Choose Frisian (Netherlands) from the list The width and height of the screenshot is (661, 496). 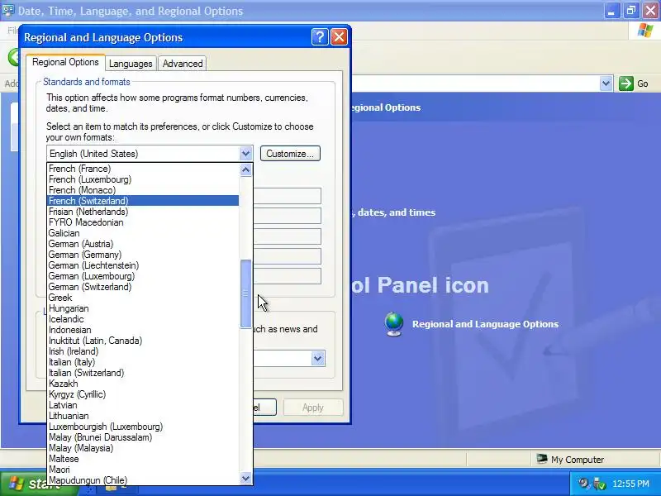pos(143,212)
